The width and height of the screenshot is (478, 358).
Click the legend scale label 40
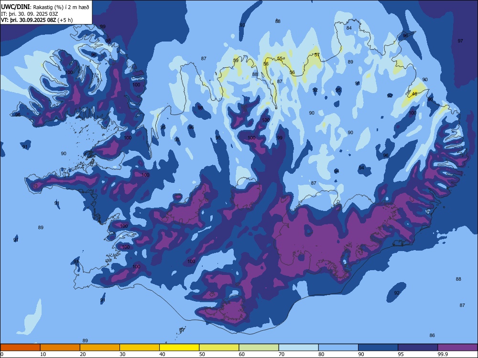tap(162, 354)
